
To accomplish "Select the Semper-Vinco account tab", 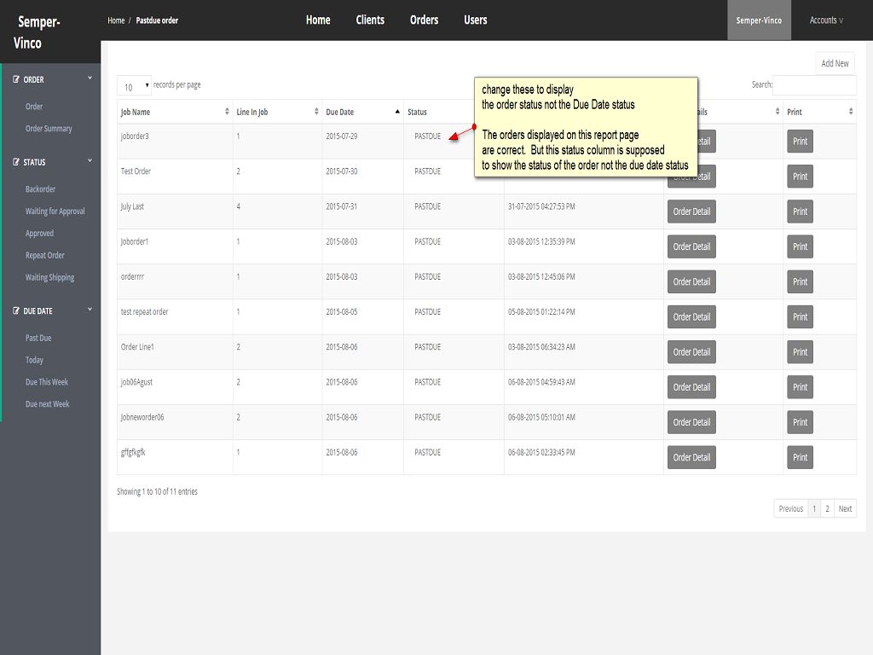I will (x=759, y=20).
